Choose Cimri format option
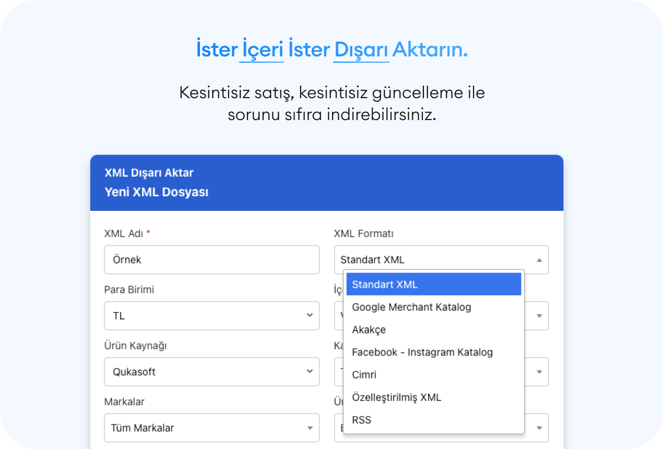Screen dimensions: 663x449 pyautogui.click(x=434, y=374)
